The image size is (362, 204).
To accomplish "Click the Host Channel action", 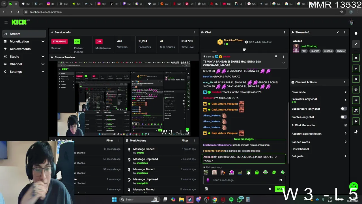I will pos(300,149).
